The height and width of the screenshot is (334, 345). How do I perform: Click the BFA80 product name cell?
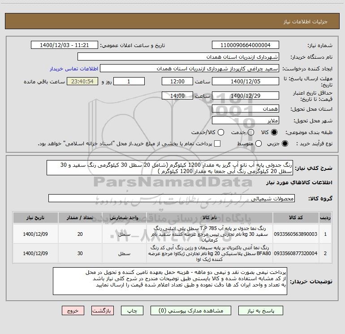(x=210, y=253)
